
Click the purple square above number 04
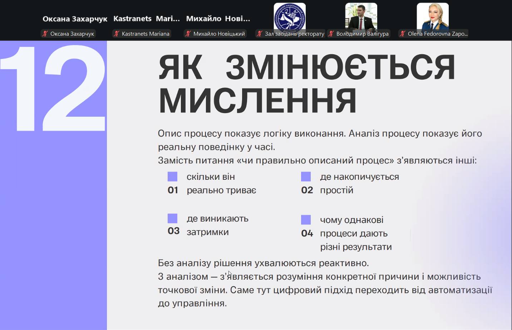306,220
